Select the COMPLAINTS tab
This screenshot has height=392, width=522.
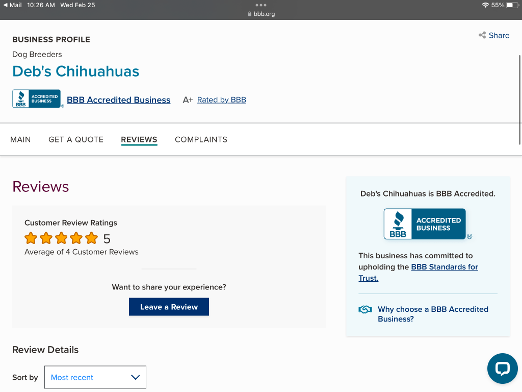[201, 139]
